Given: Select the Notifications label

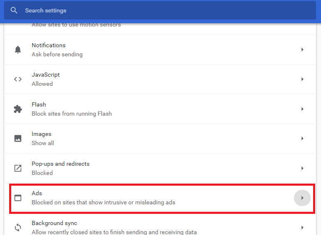Looking at the screenshot, I should coord(49,45).
